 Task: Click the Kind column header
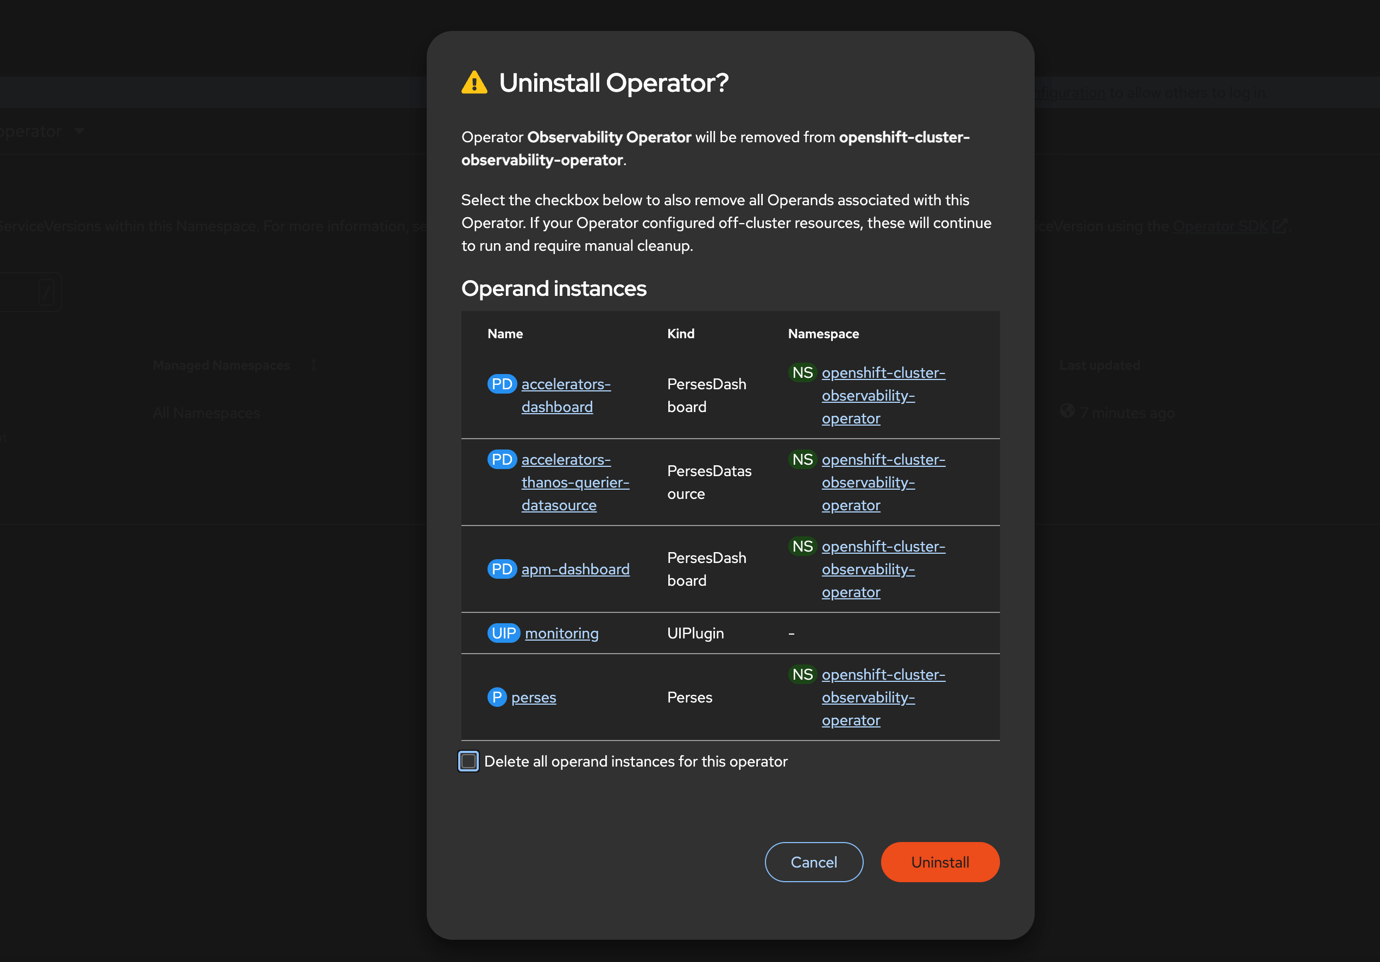click(x=680, y=333)
